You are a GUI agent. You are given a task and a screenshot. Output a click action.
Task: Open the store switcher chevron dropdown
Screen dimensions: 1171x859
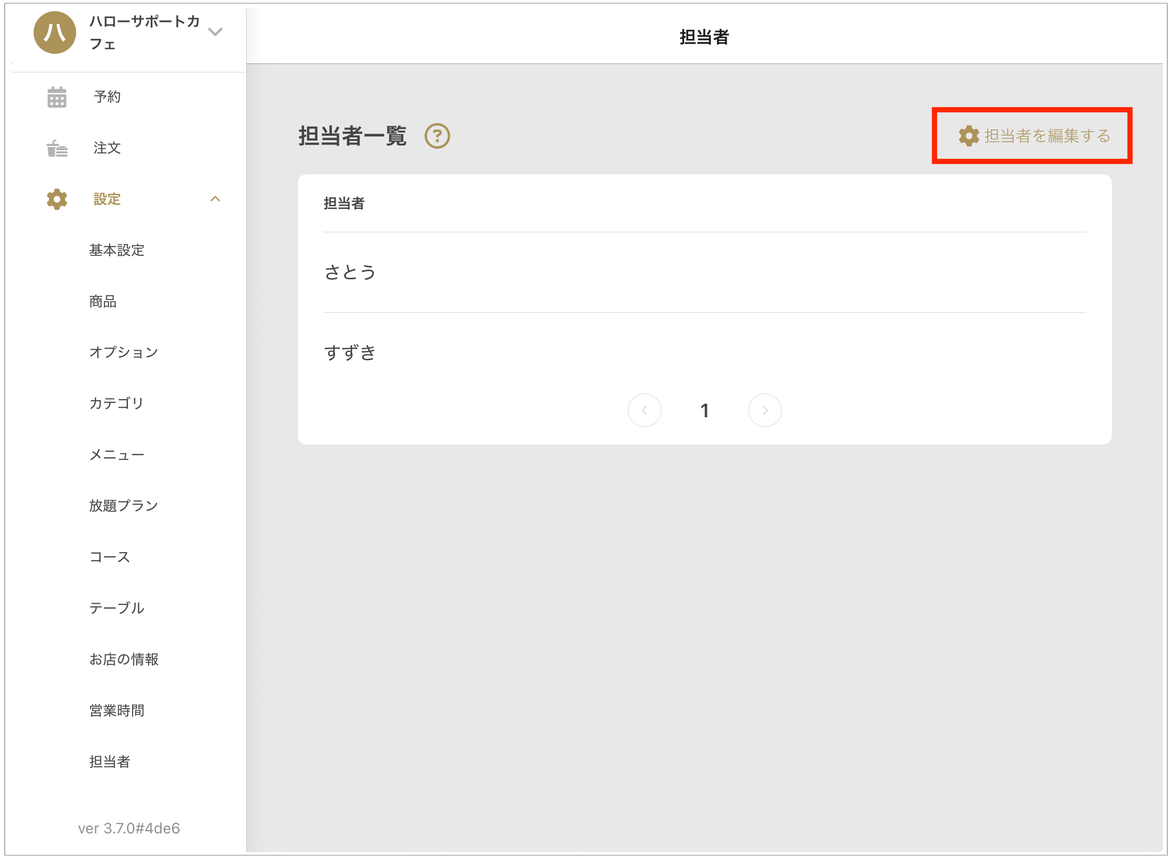(215, 32)
